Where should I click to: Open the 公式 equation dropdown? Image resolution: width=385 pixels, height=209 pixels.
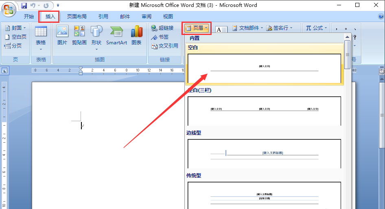click(316, 28)
